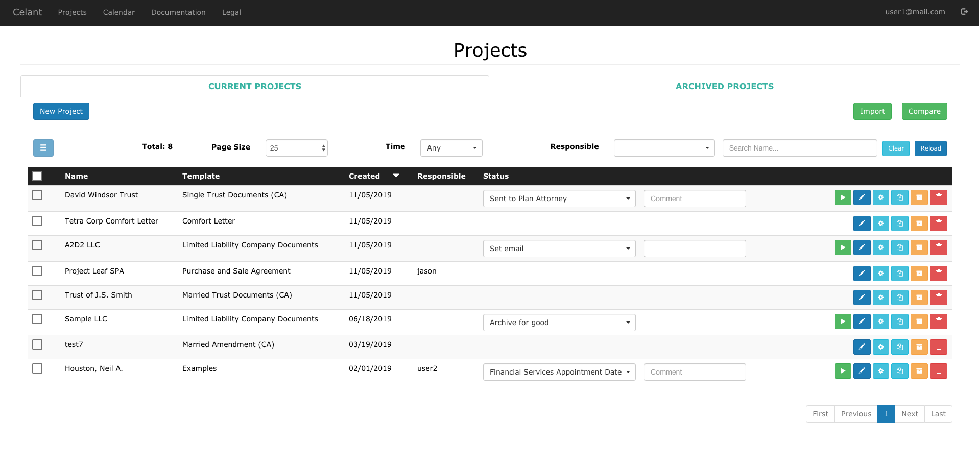This screenshot has width=979, height=471.
Task: Open settings for the A2D2 LLC project
Action: tap(880, 247)
